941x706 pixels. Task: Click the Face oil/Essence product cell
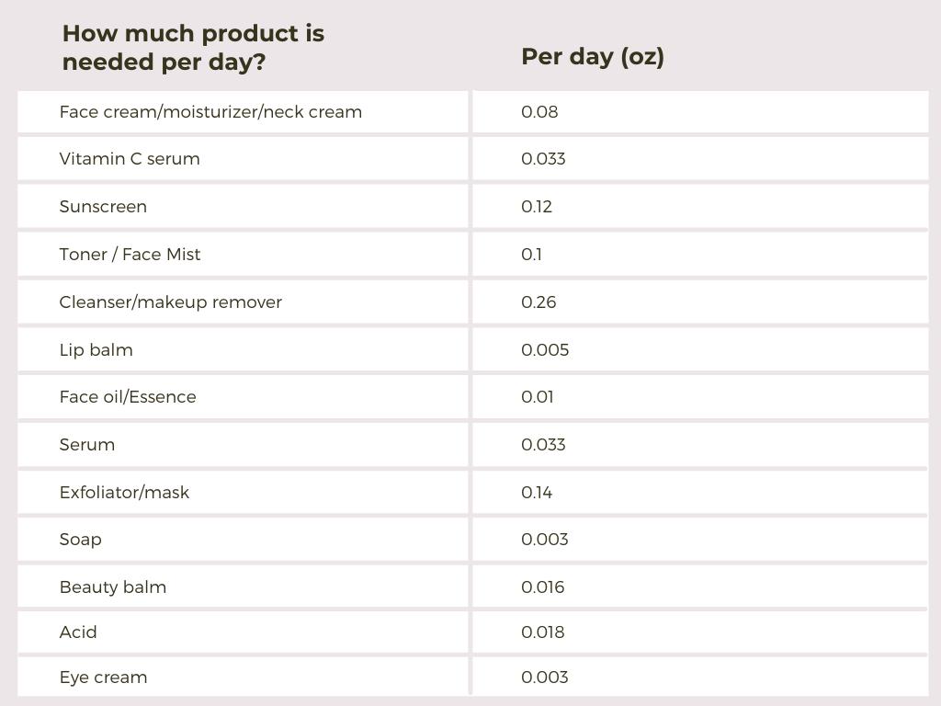click(128, 397)
